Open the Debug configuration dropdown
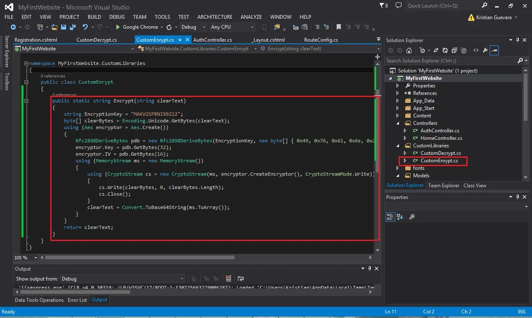This screenshot has width=532, height=318. 193,27
